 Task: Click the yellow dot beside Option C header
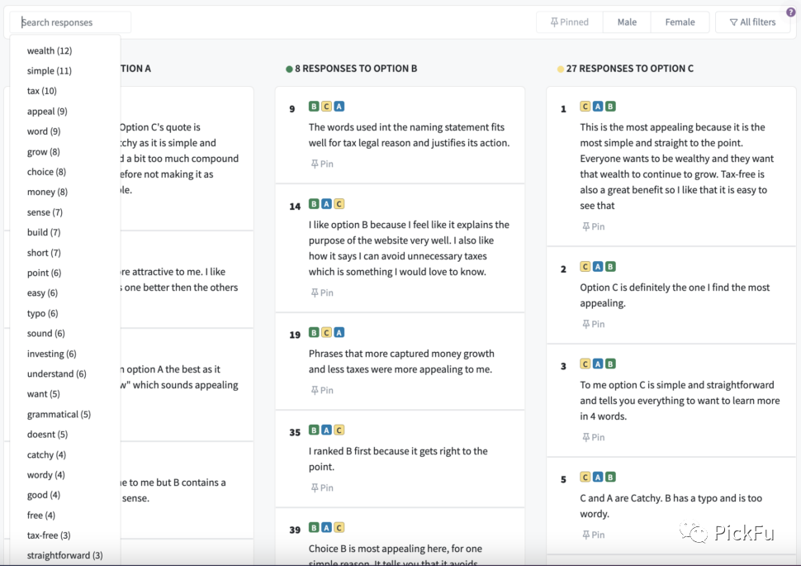click(561, 69)
